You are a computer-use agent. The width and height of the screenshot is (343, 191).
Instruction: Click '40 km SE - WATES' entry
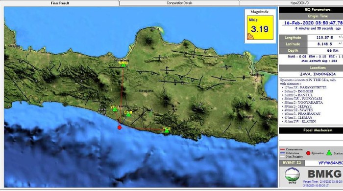[298, 110]
